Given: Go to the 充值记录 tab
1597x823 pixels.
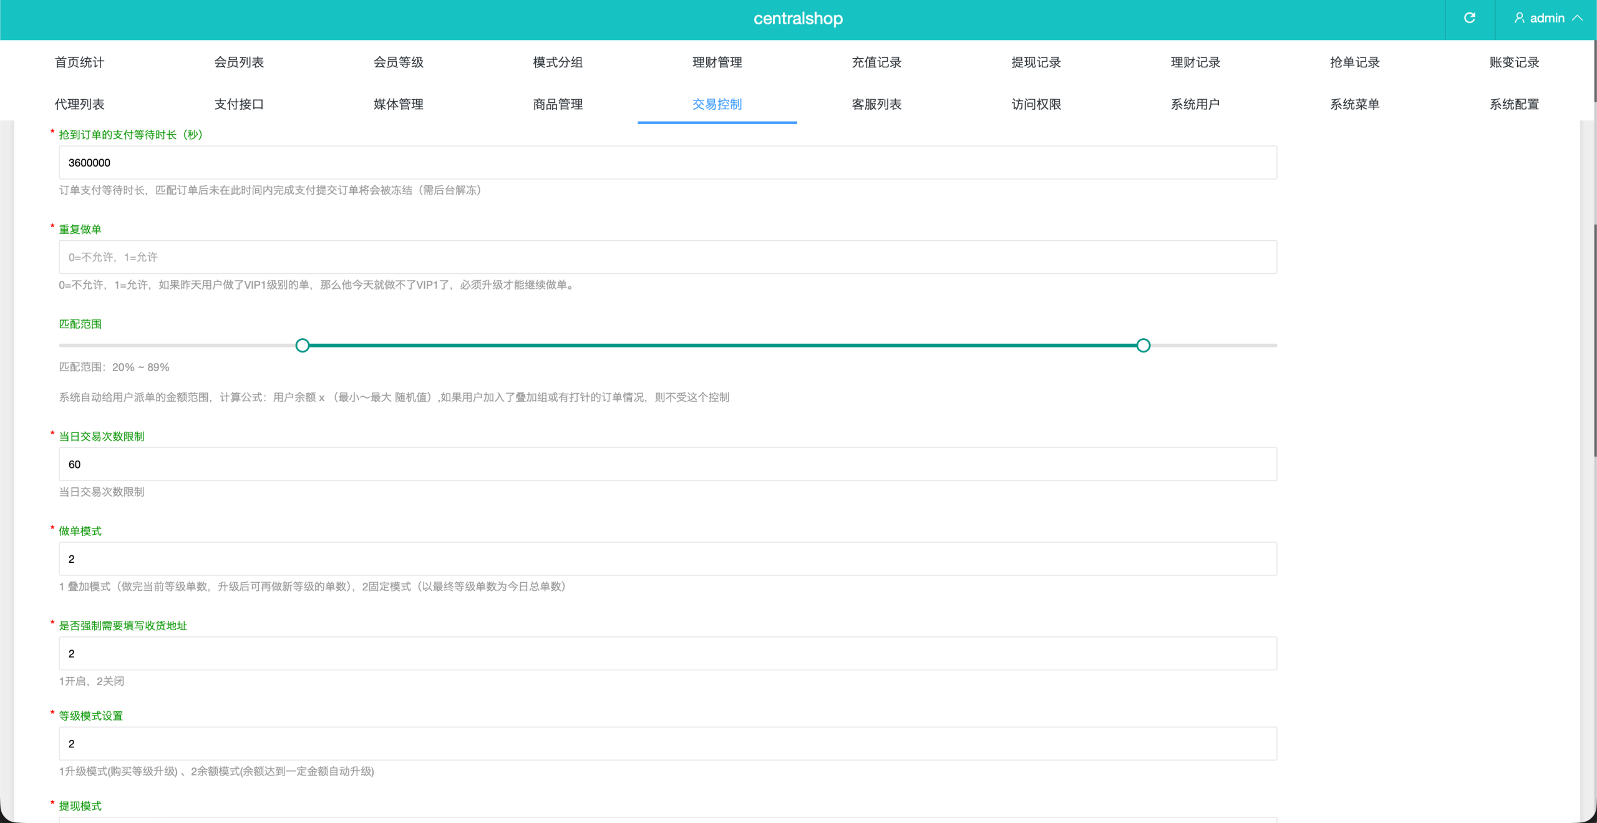Looking at the screenshot, I should (876, 62).
